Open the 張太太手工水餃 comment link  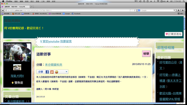coord(171,84)
